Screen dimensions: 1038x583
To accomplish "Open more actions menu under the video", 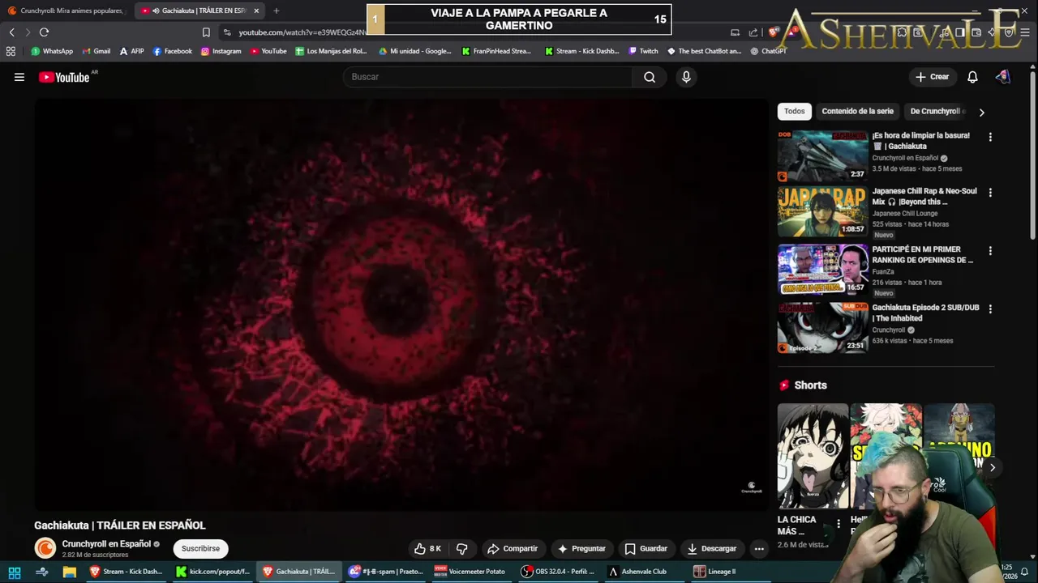I will [x=759, y=548].
